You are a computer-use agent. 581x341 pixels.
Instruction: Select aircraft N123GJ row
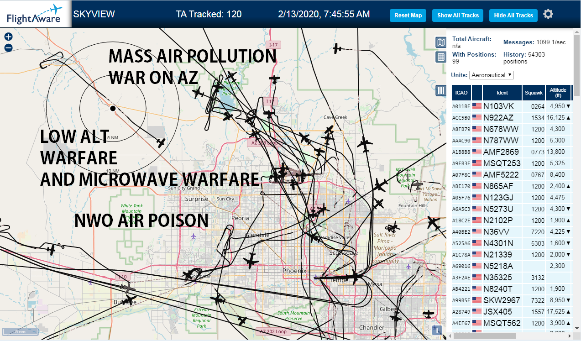pos(512,197)
